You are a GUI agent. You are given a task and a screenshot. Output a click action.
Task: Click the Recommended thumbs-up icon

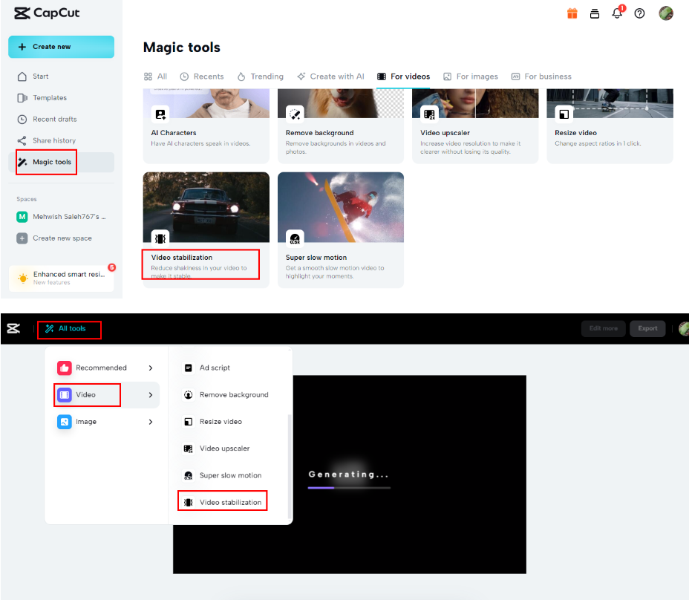pyautogui.click(x=65, y=368)
